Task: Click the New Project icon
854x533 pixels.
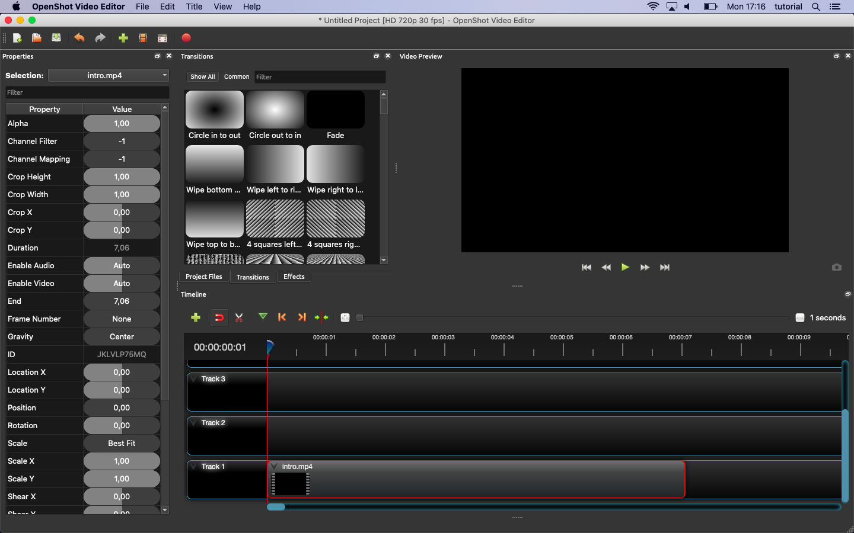Action: pos(17,38)
